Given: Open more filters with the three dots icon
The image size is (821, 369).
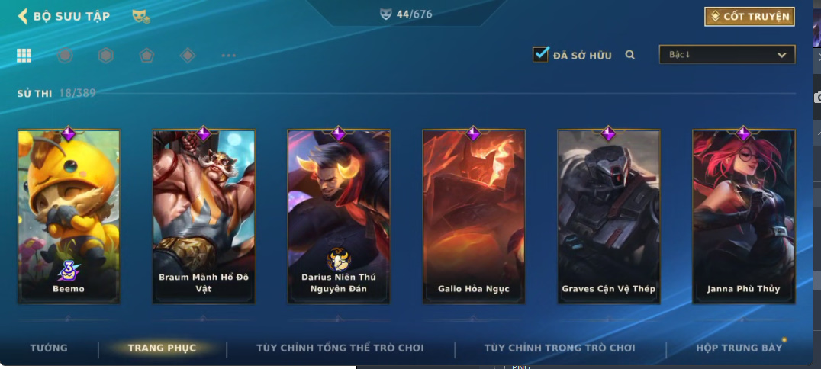Looking at the screenshot, I should (229, 56).
